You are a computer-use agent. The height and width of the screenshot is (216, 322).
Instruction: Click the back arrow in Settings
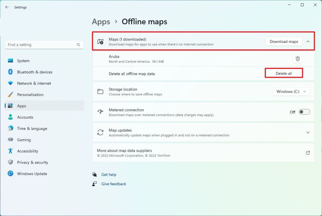click(x=7, y=7)
